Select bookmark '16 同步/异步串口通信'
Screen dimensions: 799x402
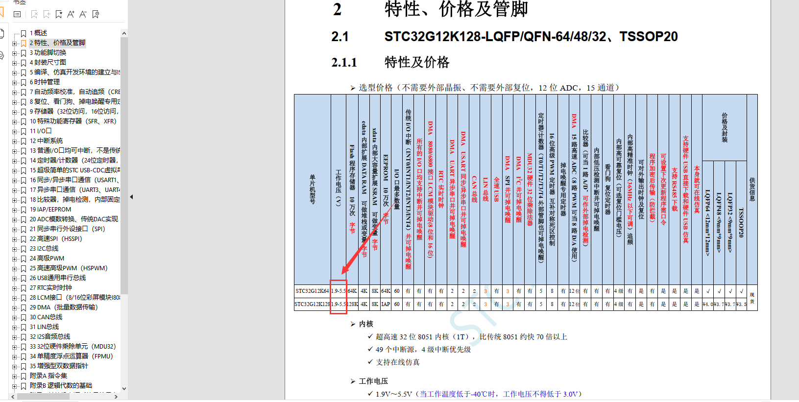74,180
